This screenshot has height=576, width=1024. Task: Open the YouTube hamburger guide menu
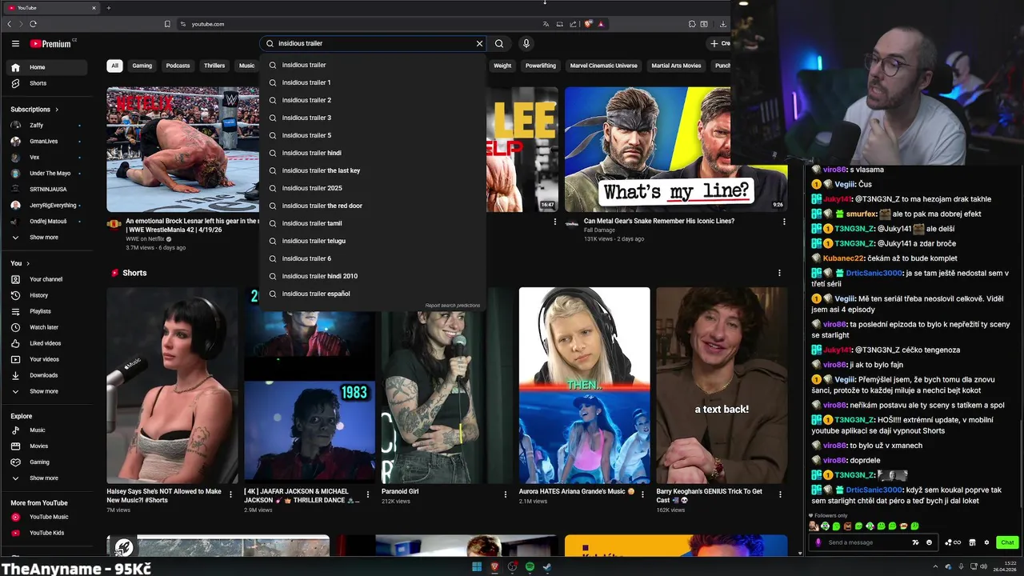15,43
